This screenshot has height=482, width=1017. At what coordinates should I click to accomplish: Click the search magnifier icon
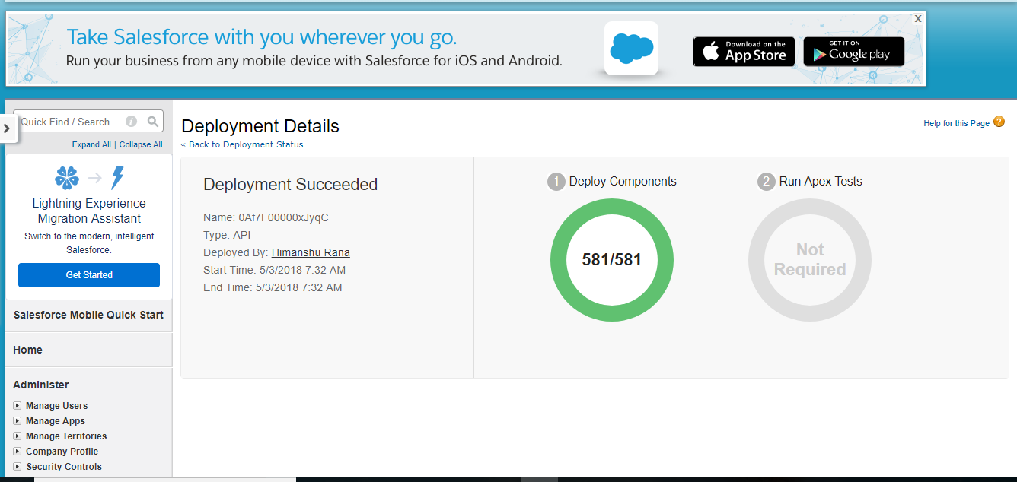(x=153, y=122)
